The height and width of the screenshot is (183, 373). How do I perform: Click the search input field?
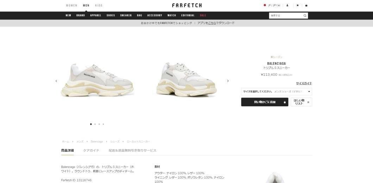tap(286, 16)
